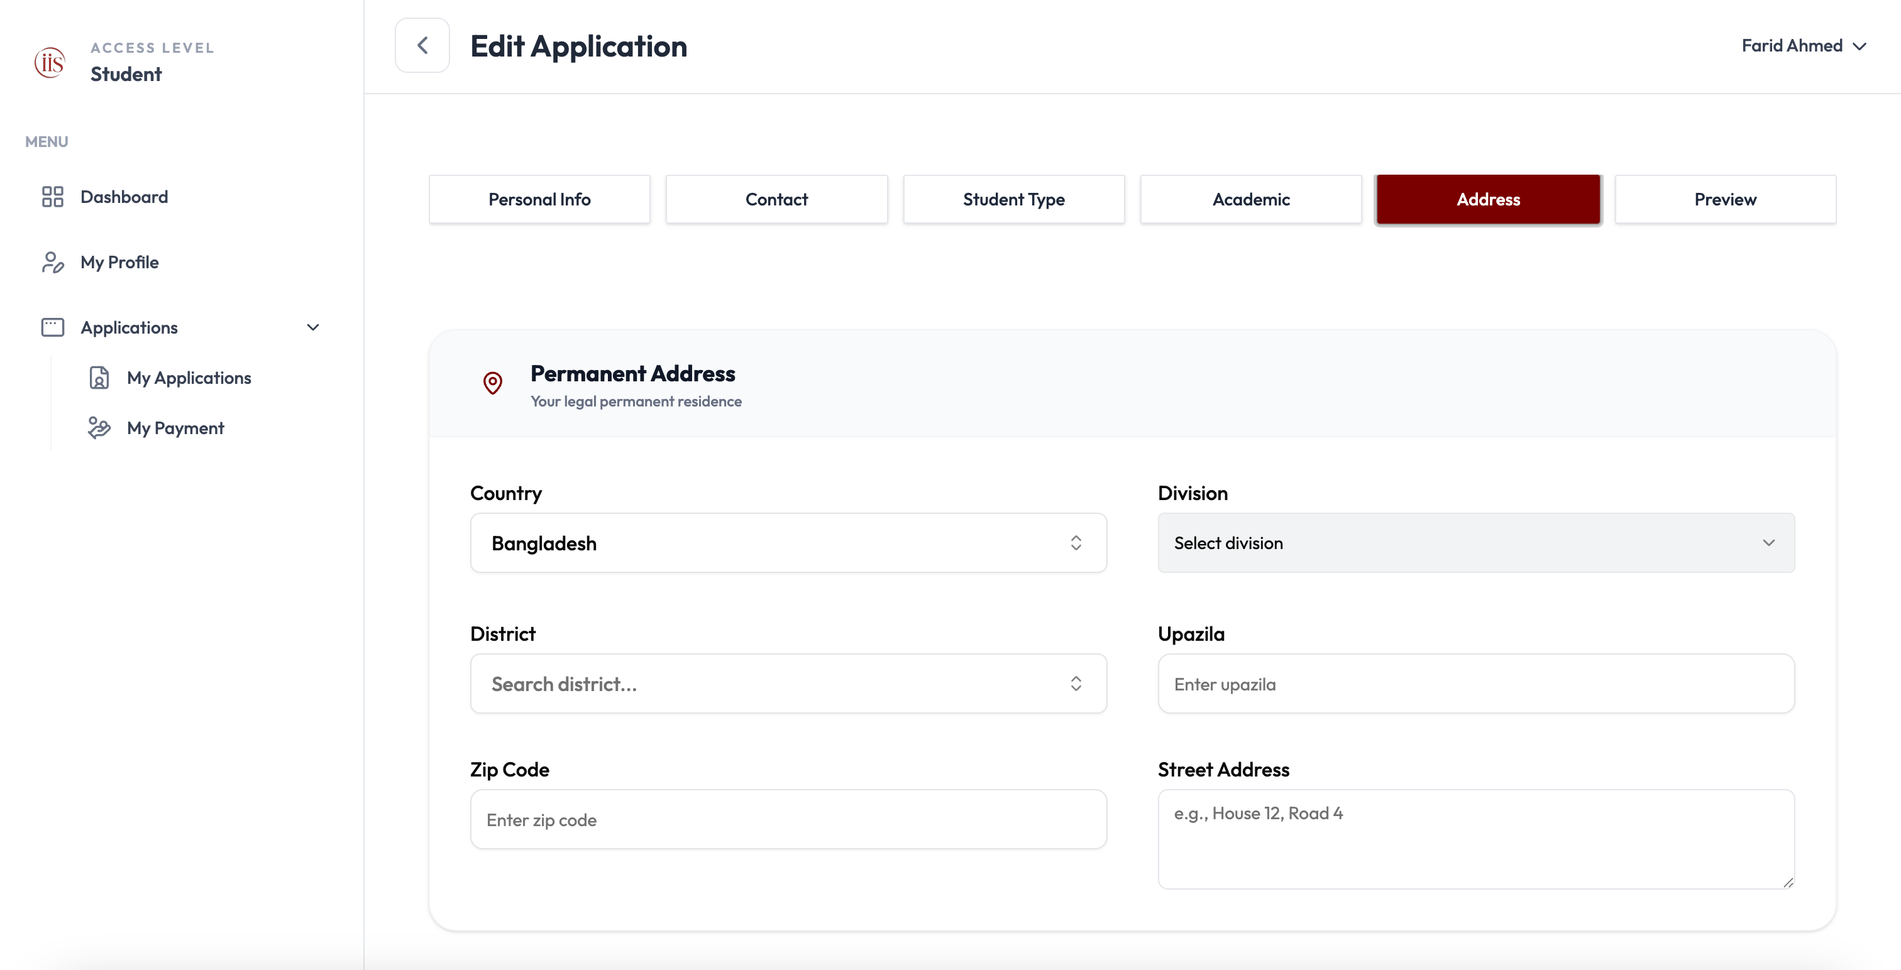The image size is (1901, 970).
Task: Click the Student access level text
Action: click(x=126, y=74)
